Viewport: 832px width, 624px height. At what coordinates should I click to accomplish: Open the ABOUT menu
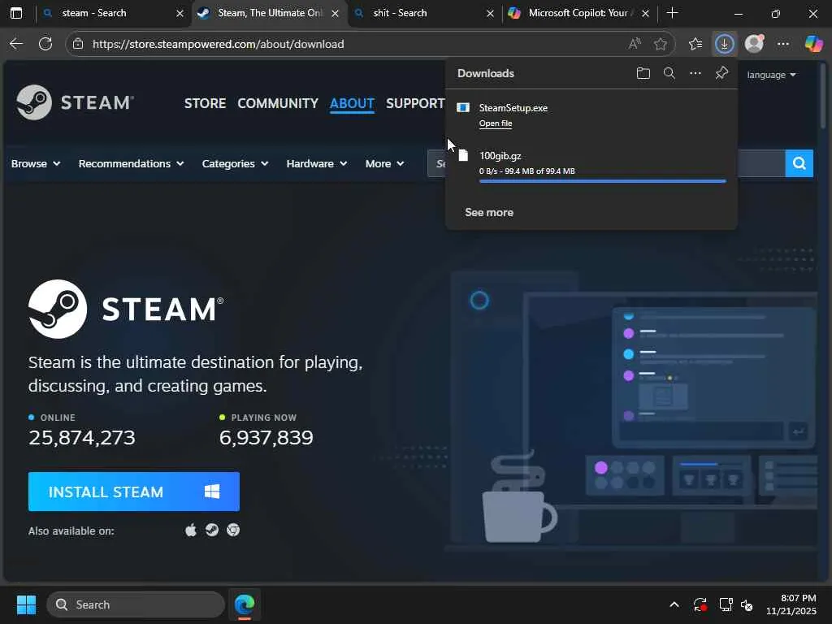[353, 103]
